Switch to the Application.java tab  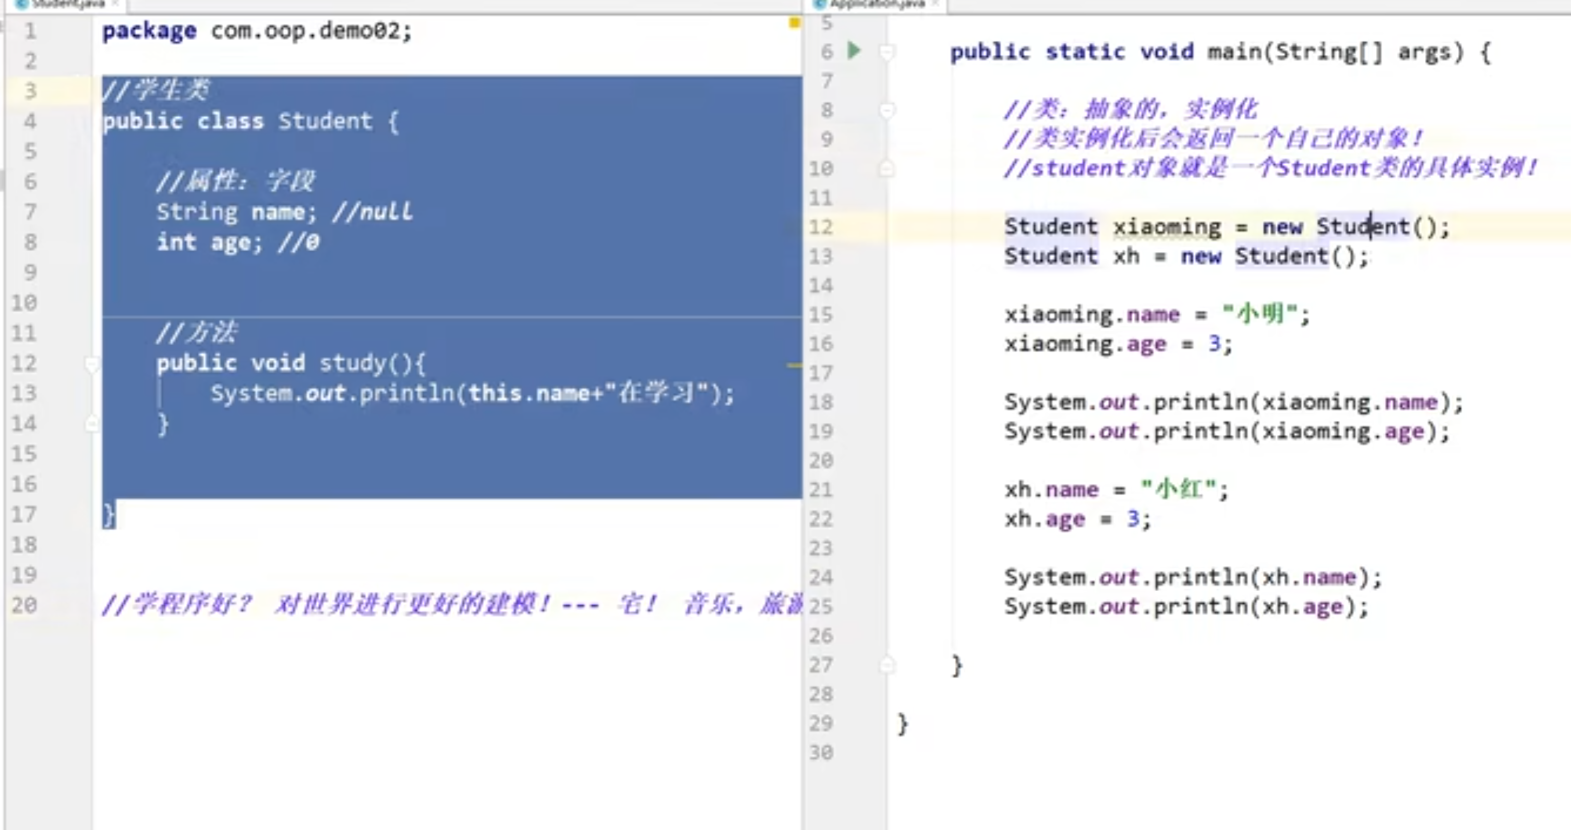(x=877, y=4)
